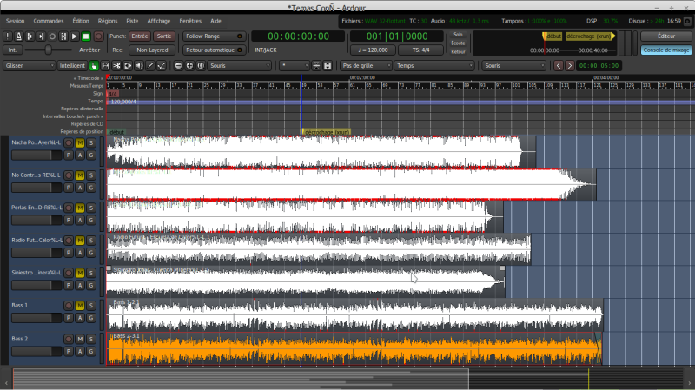Image resolution: width=695 pixels, height=390 pixels.
Task: Click the Nacha Po..Ayer%L-L track fader
Action: click(36, 155)
